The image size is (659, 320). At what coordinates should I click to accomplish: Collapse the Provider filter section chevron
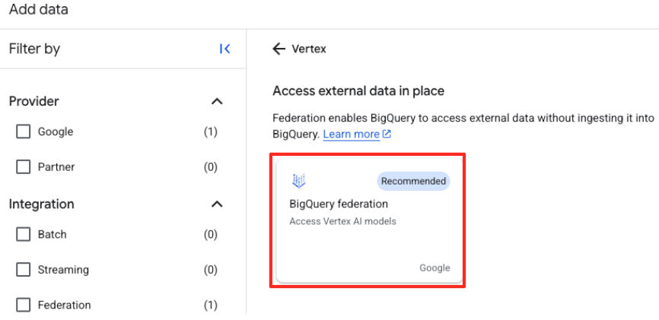(217, 101)
